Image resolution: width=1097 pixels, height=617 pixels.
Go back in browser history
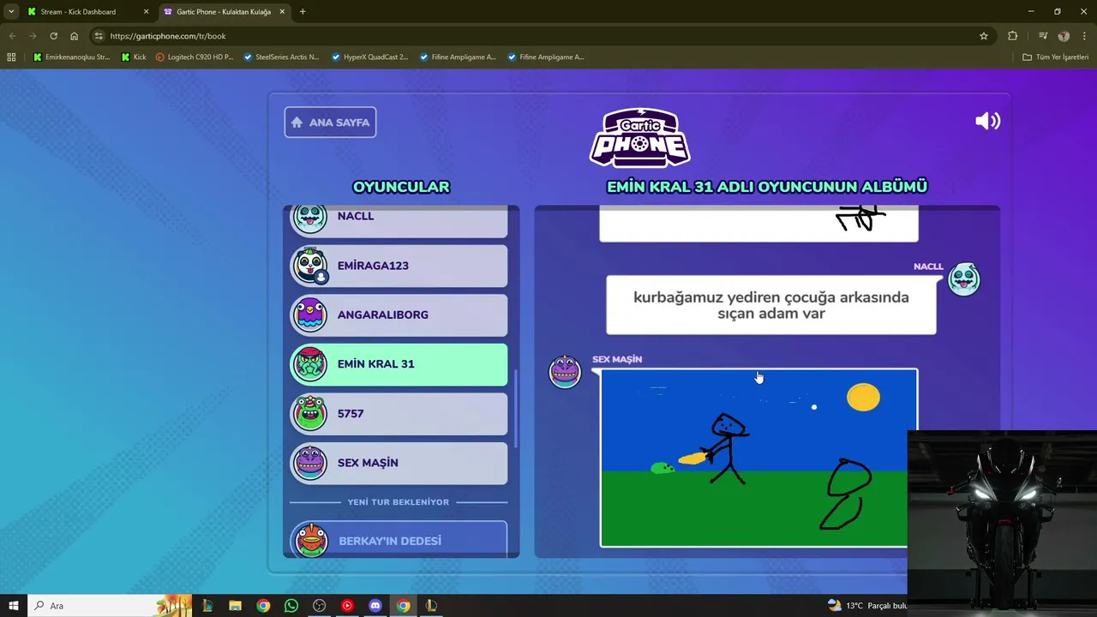tap(12, 36)
